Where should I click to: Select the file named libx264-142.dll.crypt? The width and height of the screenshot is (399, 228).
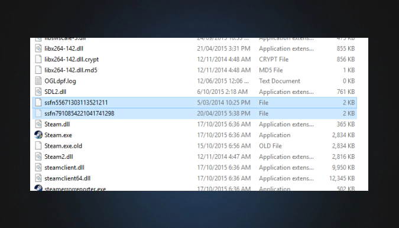(72, 60)
